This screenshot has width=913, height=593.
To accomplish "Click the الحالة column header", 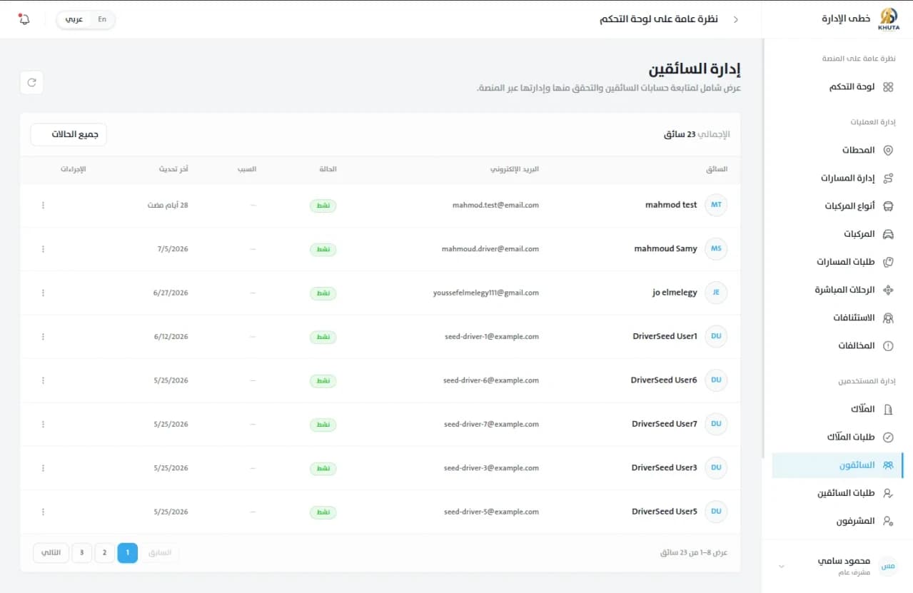I will 328,169.
